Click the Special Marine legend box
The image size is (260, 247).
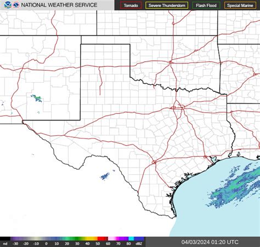[240, 5]
